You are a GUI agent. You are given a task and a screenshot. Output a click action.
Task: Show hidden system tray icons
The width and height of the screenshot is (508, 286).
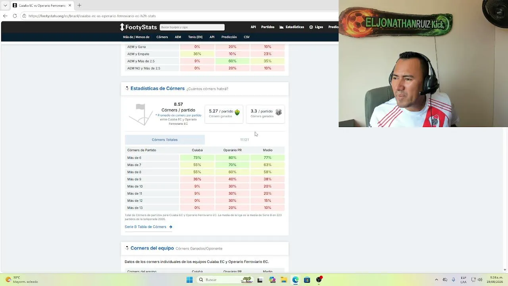point(437,280)
